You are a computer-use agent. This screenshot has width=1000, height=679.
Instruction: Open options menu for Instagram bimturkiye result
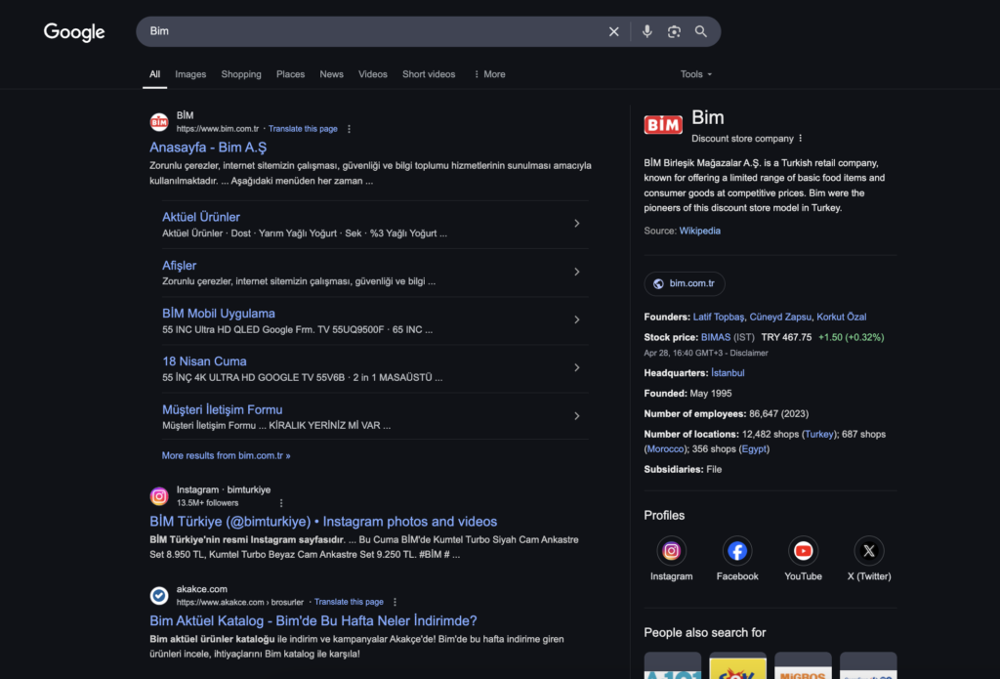(x=281, y=503)
